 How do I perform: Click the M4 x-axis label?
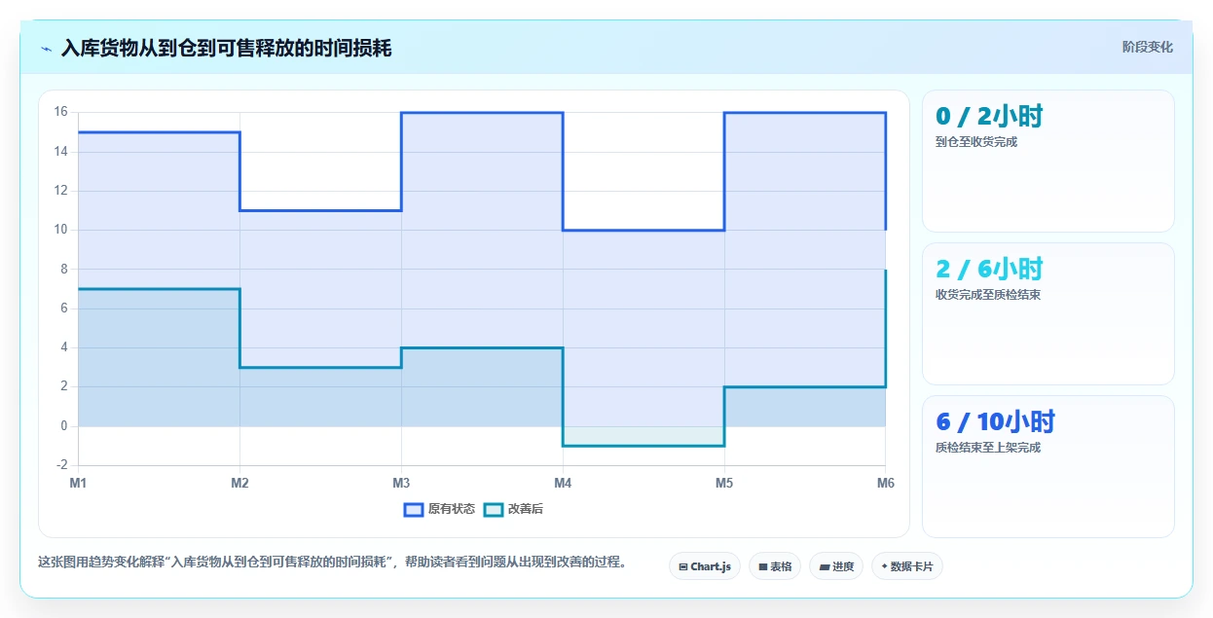point(563,483)
